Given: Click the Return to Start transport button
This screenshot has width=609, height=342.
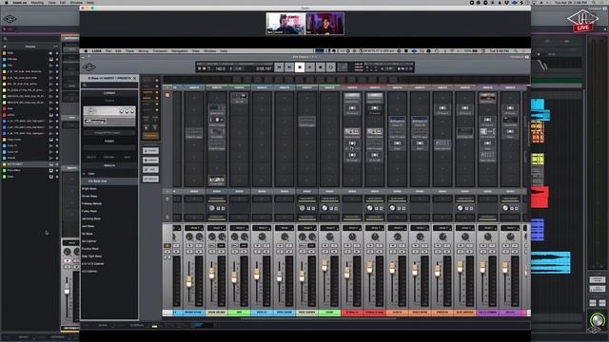Looking at the screenshot, I should [279, 67].
